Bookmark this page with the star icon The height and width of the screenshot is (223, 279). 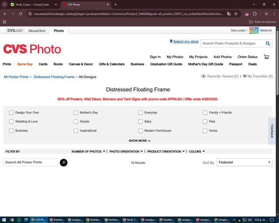click(x=236, y=14)
